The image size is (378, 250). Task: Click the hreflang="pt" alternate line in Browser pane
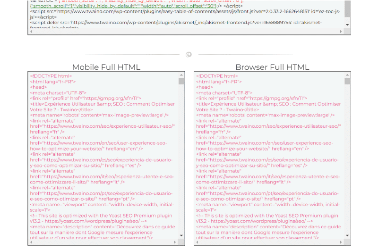(x=267, y=193)
